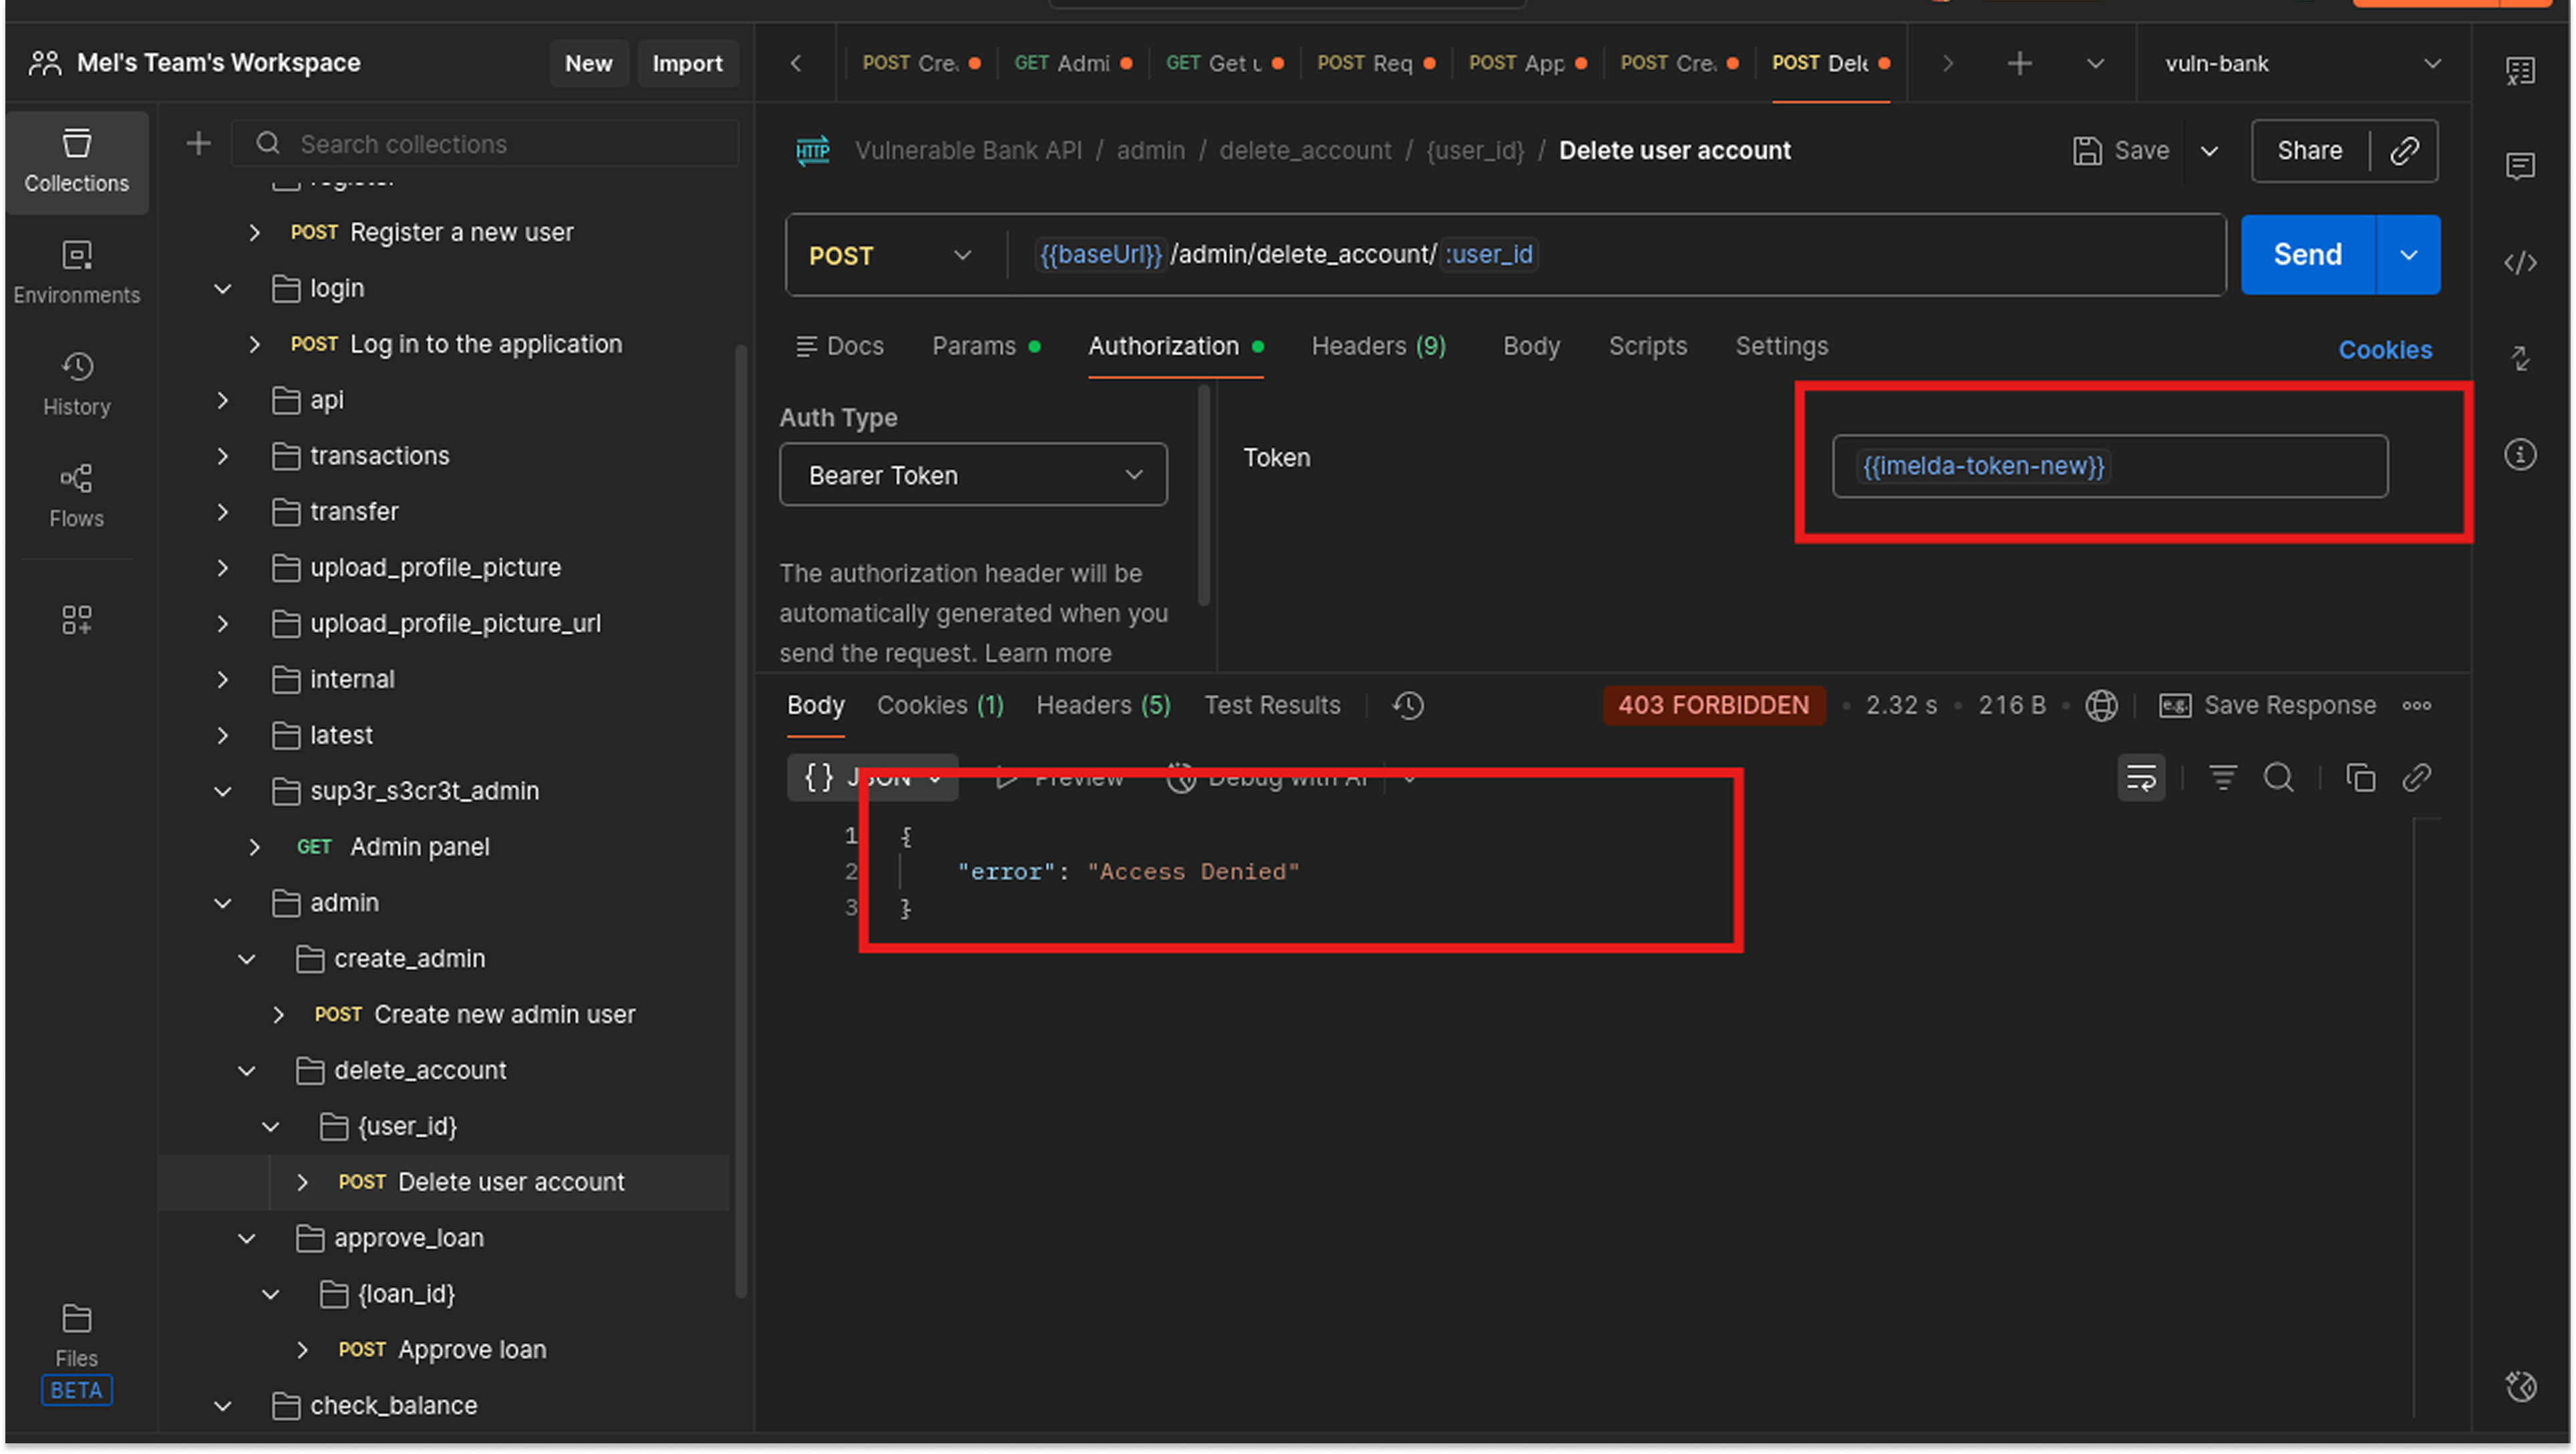Open the Test Results tab
Screen dimensions: 2576x1454
pos(1272,705)
